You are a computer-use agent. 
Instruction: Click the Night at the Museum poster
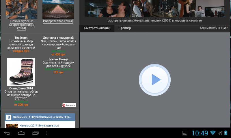coord(21,9)
